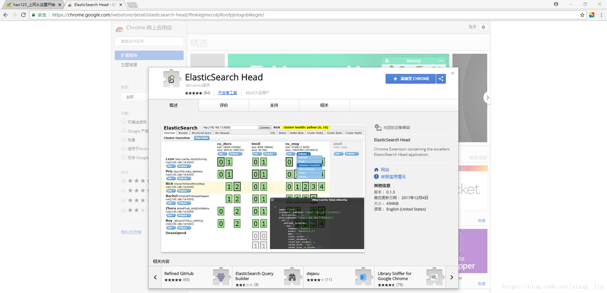Click the 搜索店内应用 search field

pyautogui.click(x=149, y=41)
